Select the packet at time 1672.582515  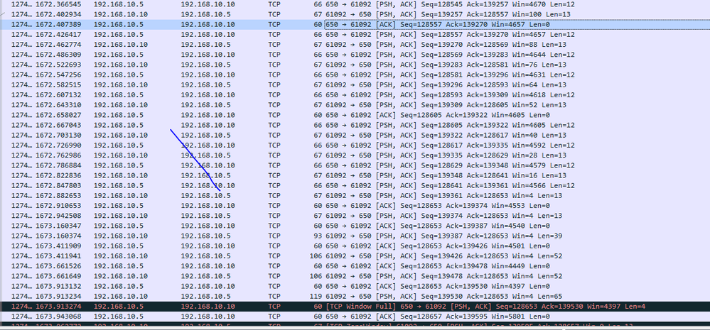tap(355, 84)
